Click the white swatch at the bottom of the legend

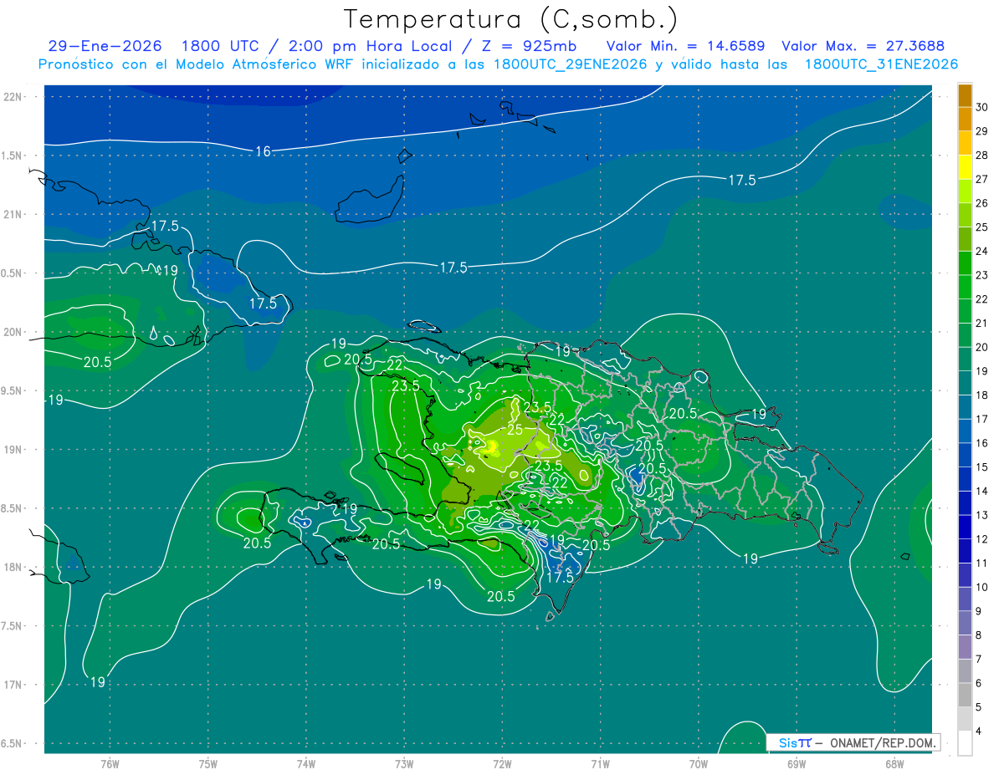point(965,742)
